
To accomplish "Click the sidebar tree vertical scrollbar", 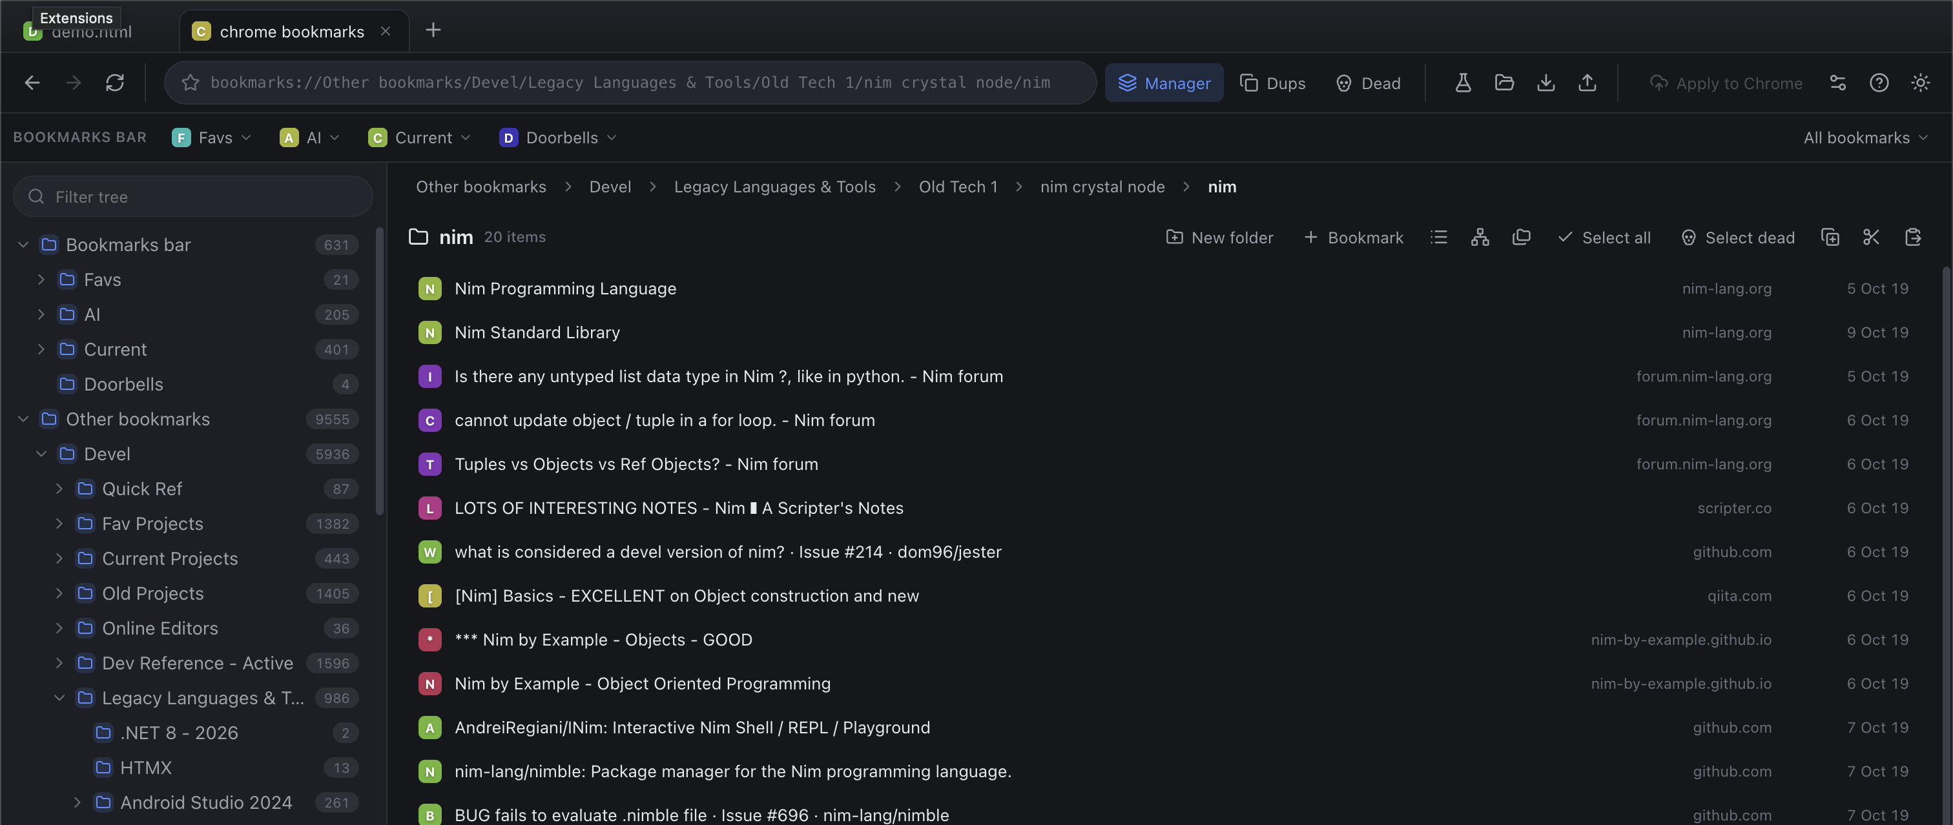I will (x=380, y=371).
